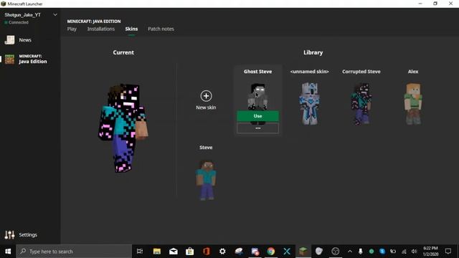Open the Patch notes tab
The height and width of the screenshot is (258, 459).
(161, 29)
